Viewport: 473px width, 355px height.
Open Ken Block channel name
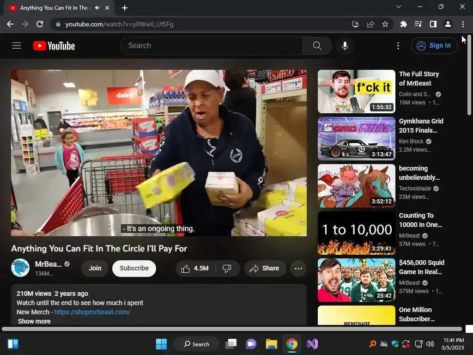click(411, 141)
